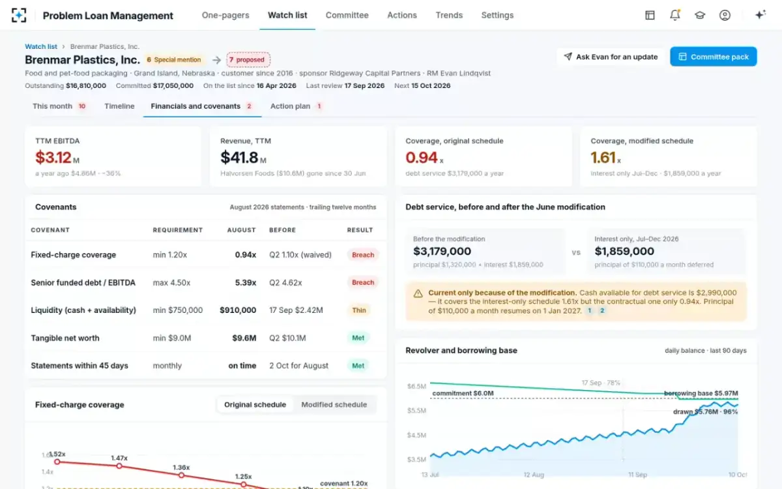This screenshot has width=782, height=489.
Task: Click the borrowing base $5.97M label
Action: (x=701, y=393)
